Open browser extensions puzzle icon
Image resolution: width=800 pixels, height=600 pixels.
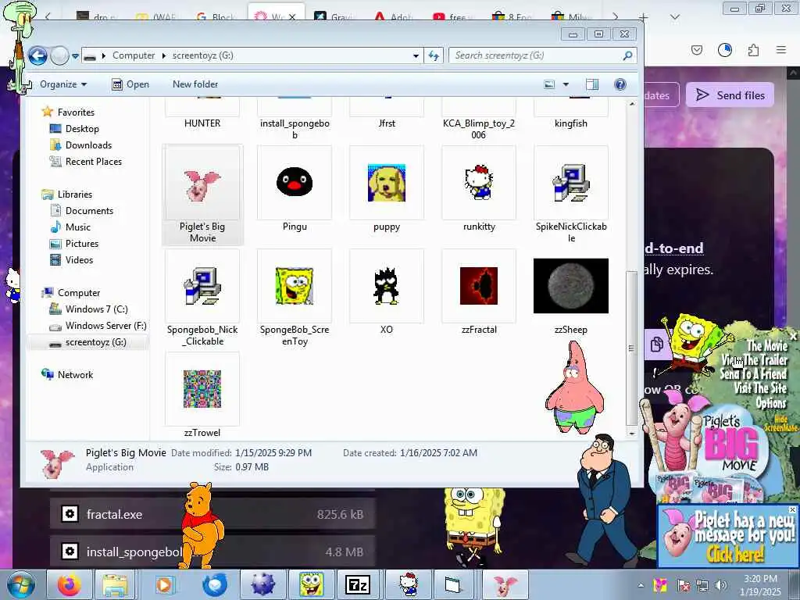point(753,50)
